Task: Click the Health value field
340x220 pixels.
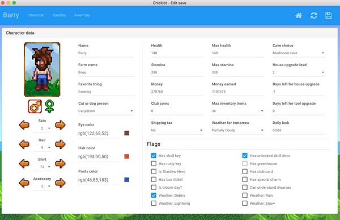Action: (177, 53)
